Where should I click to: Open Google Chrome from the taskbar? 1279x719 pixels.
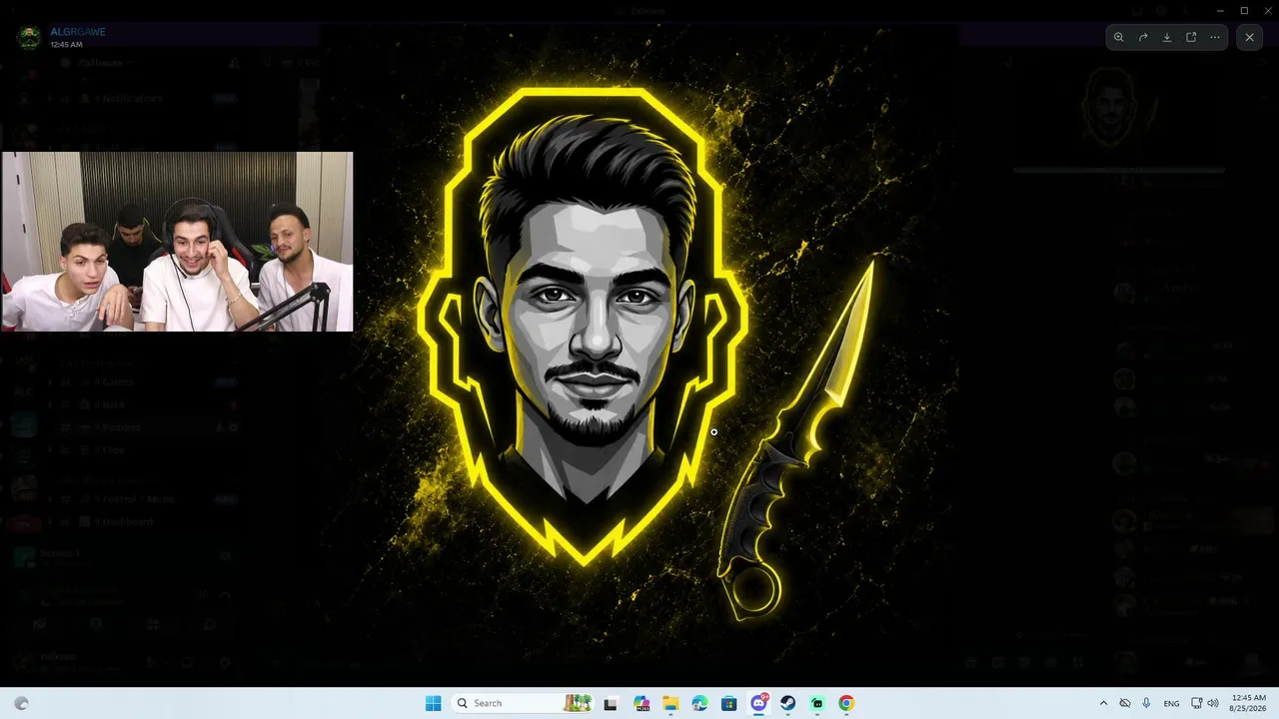click(x=846, y=703)
